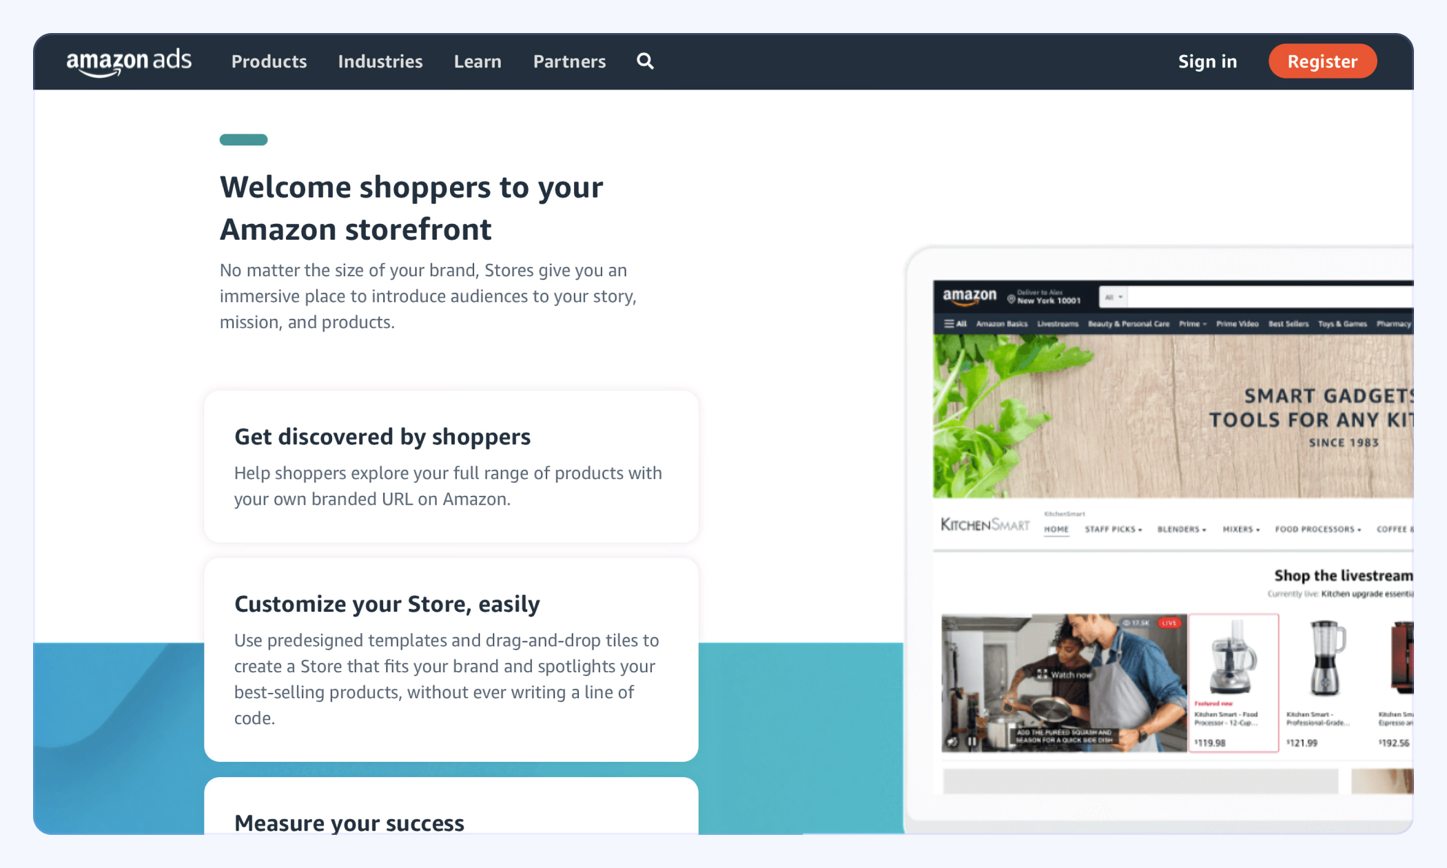Expand the Industries navigation menu
Image resolution: width=1447 pixels, height=868 pixels.
[380, 61]
